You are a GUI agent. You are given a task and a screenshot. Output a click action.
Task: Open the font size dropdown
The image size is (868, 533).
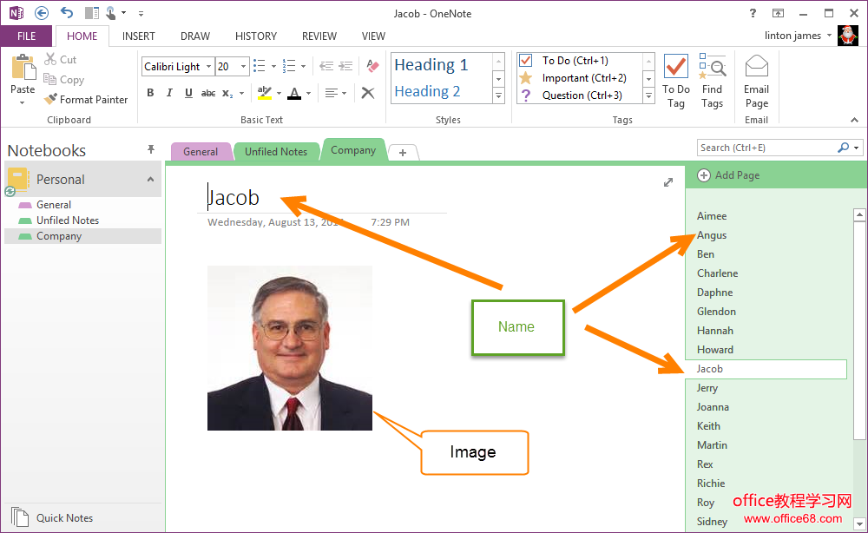(x=244, y=67)
